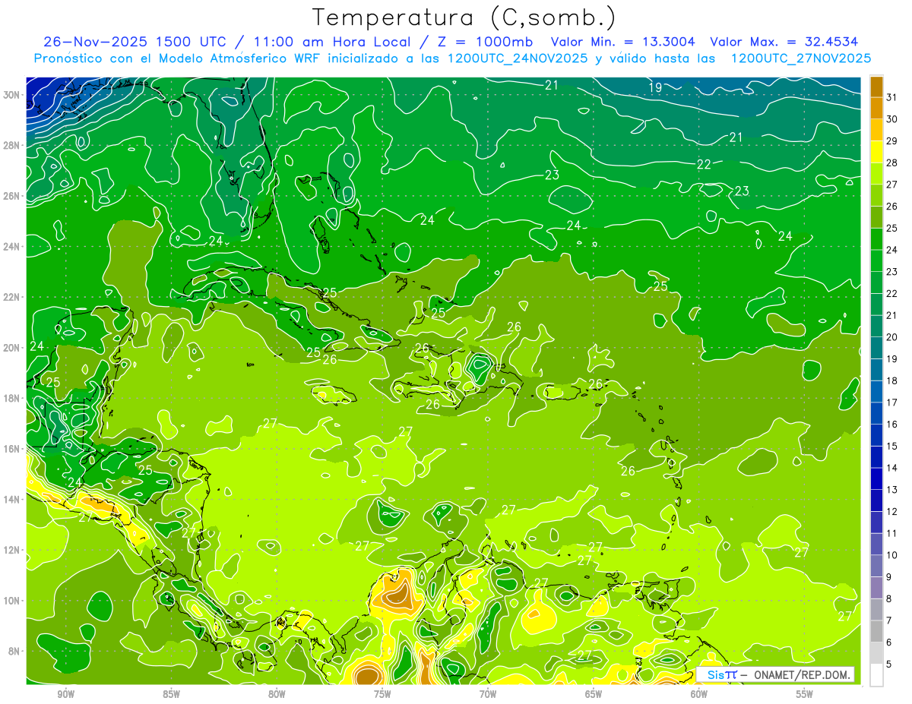Click the '22' contour label on the map

point(704,165)
